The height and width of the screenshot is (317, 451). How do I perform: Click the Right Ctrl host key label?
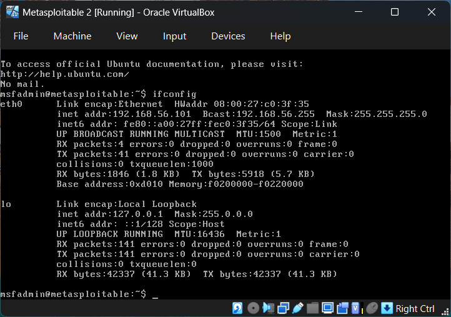(x=415, y=308)
